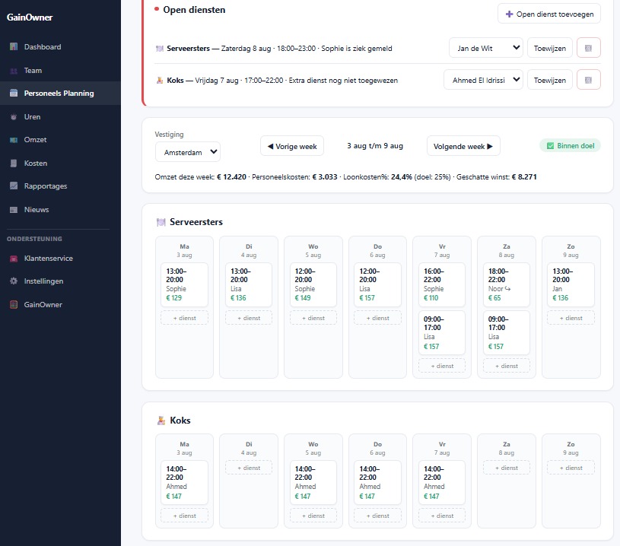Viewport: 620px width, 546px height.
Task: Open Noor's Saturday 18:00–22:00 shift card
Action: click(507, 284)
